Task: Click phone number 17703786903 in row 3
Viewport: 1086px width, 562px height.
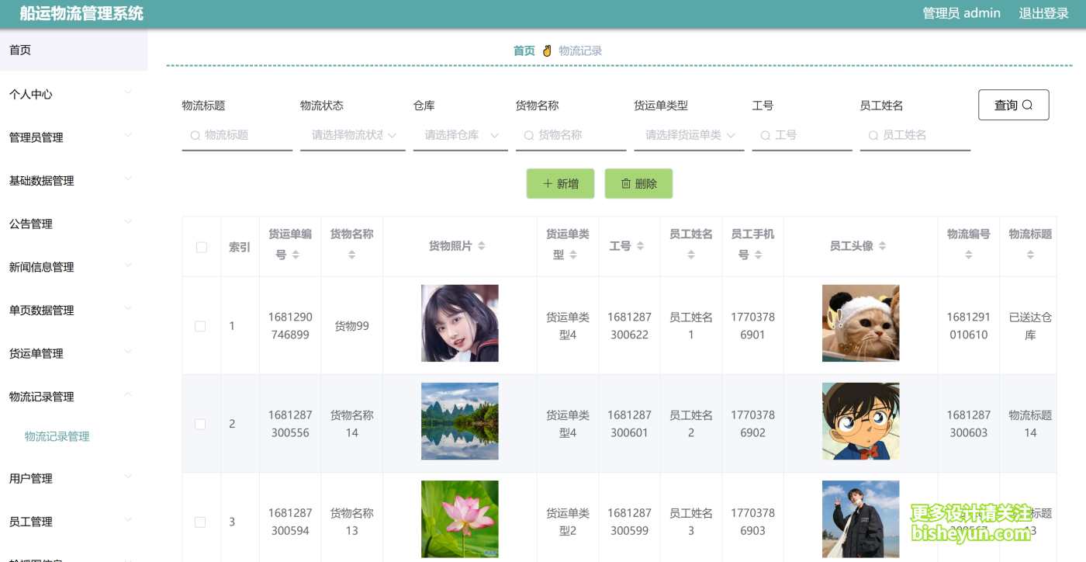Action: click(x=752, y=522)
